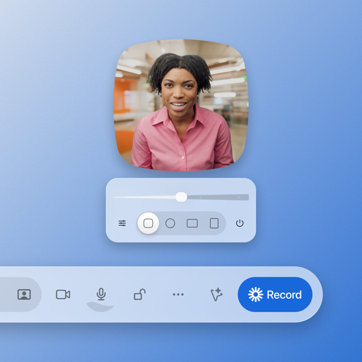This screenshot has width=362, height=362.
Task: Open the three-dot more options menu
Action: [x=178, y=294]
